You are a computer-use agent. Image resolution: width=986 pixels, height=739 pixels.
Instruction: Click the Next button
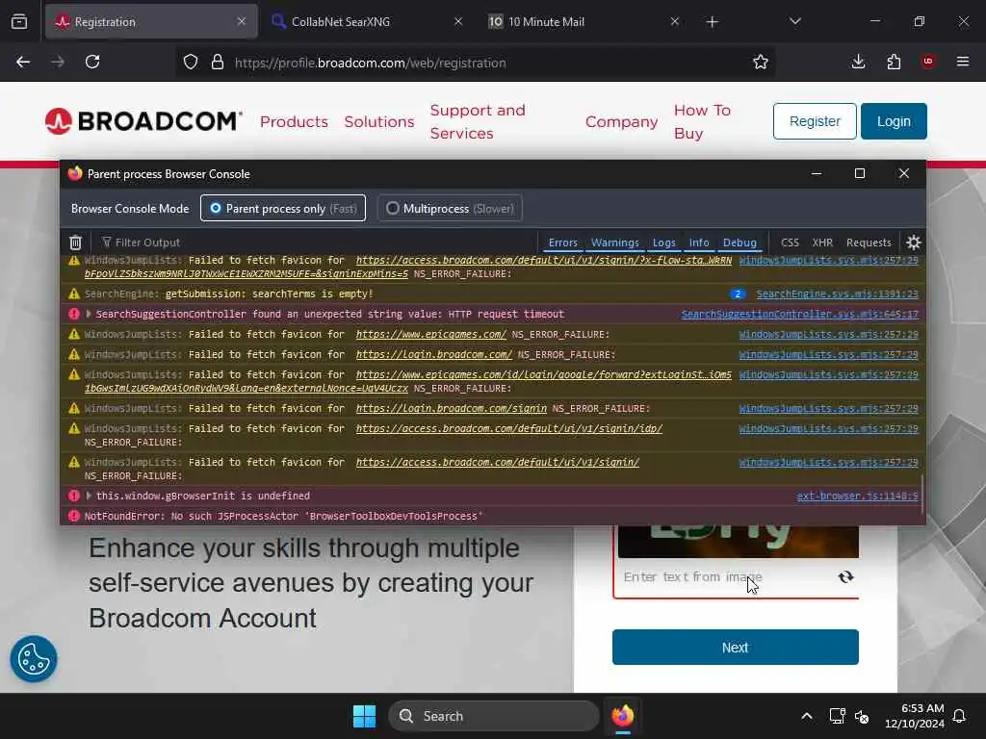pos(735,647)
